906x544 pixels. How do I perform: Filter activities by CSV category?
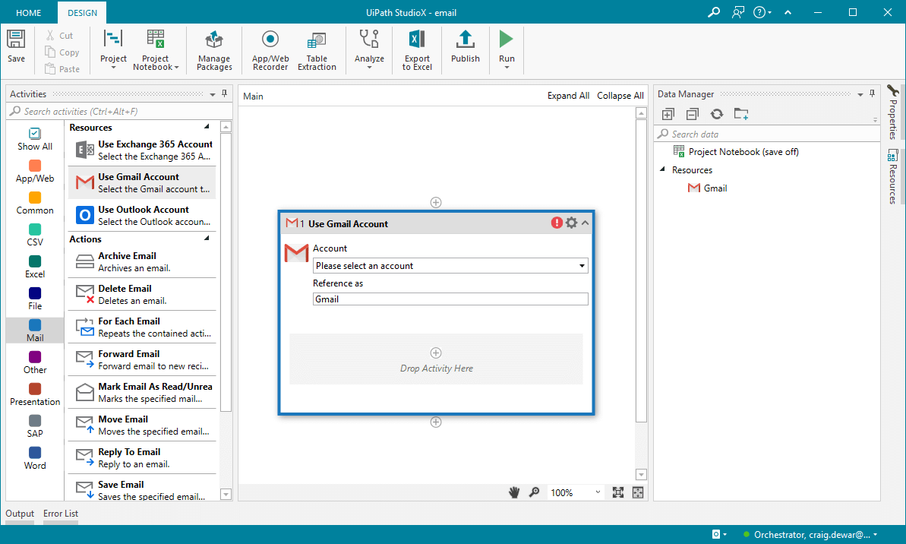pyautogui.click(x=35, y=236)
